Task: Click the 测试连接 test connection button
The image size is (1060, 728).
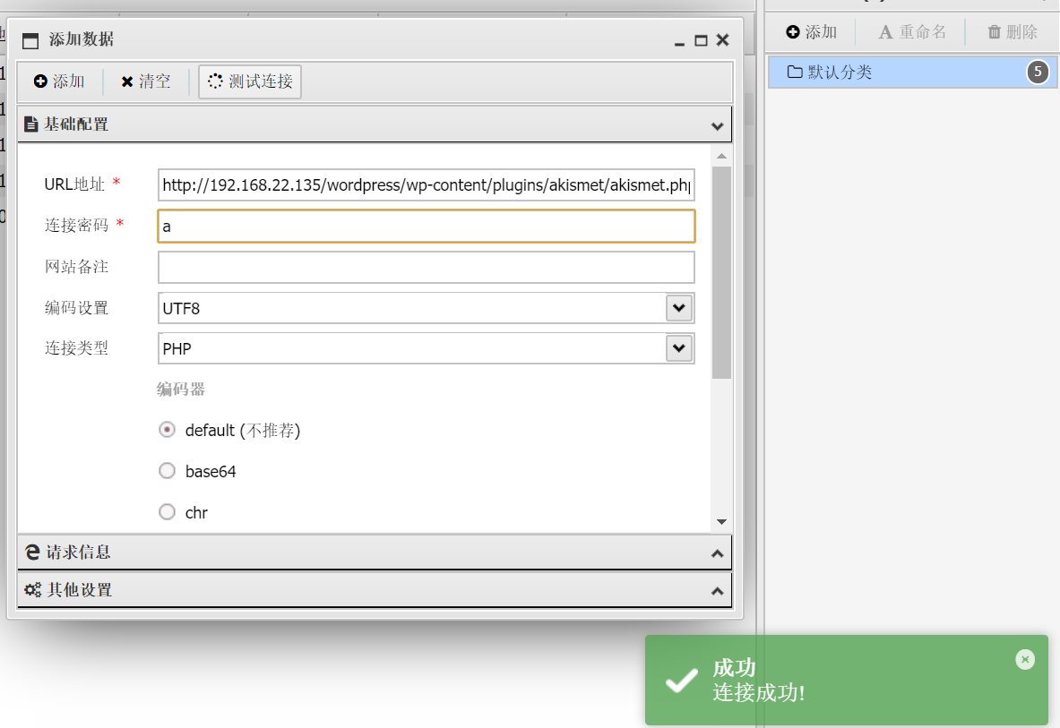Action: coord(250,81)
